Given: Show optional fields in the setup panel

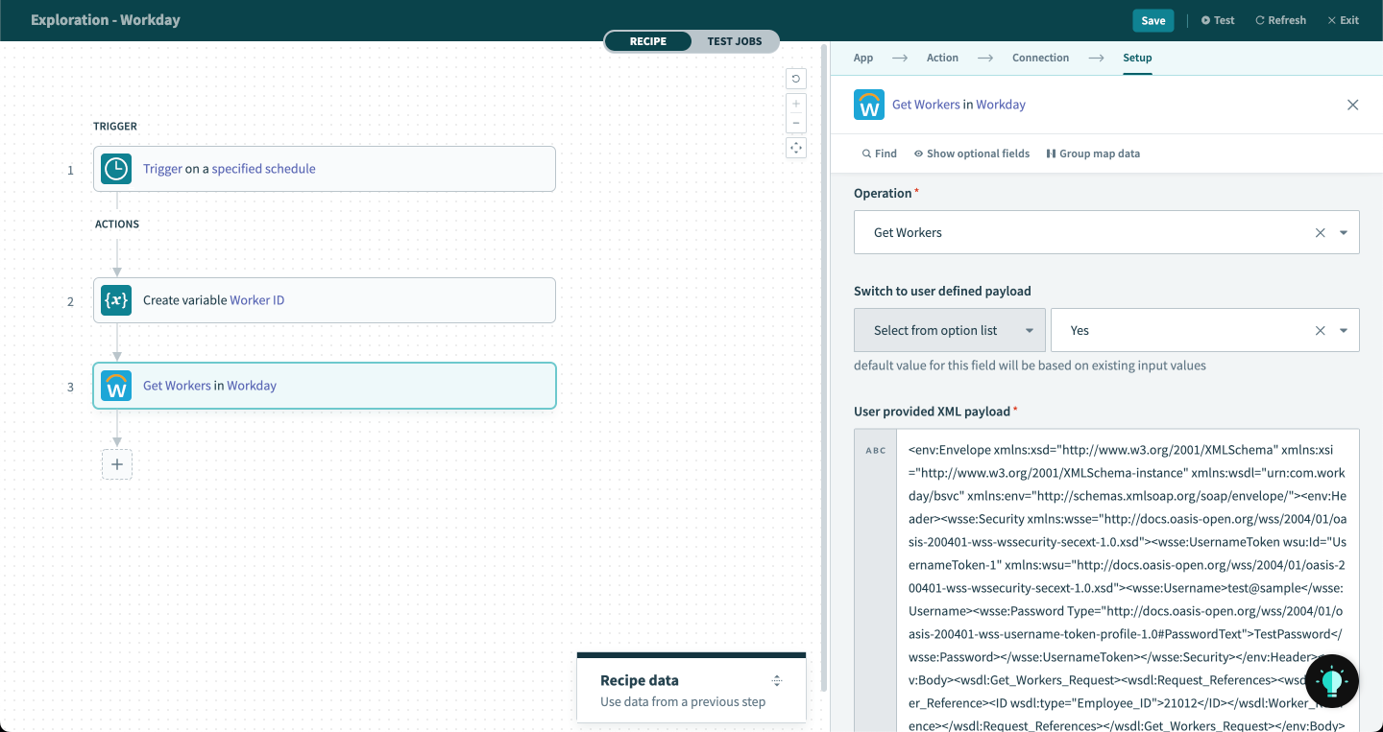Looking at the screenshot, I should [971, 153].
